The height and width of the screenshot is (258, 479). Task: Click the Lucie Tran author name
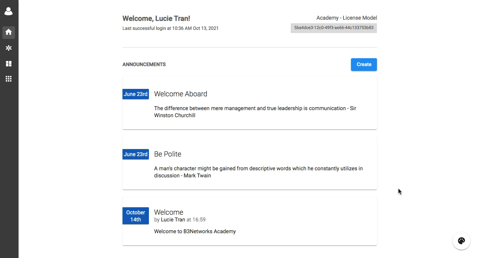click(x=173, y=220)
